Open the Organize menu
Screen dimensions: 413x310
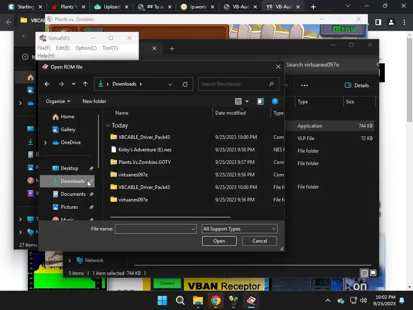pyautogui.click(x=58, y=101)
